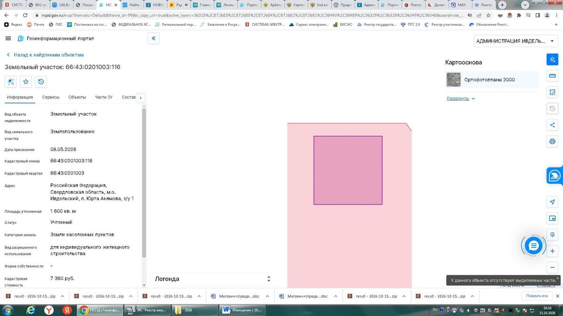Switch to the Информация tab
Viewport: 563px width, 316px height.
(20, 97)
